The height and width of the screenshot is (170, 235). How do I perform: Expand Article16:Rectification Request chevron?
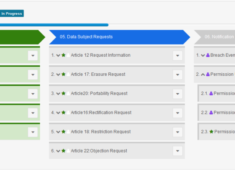[58, 113]
